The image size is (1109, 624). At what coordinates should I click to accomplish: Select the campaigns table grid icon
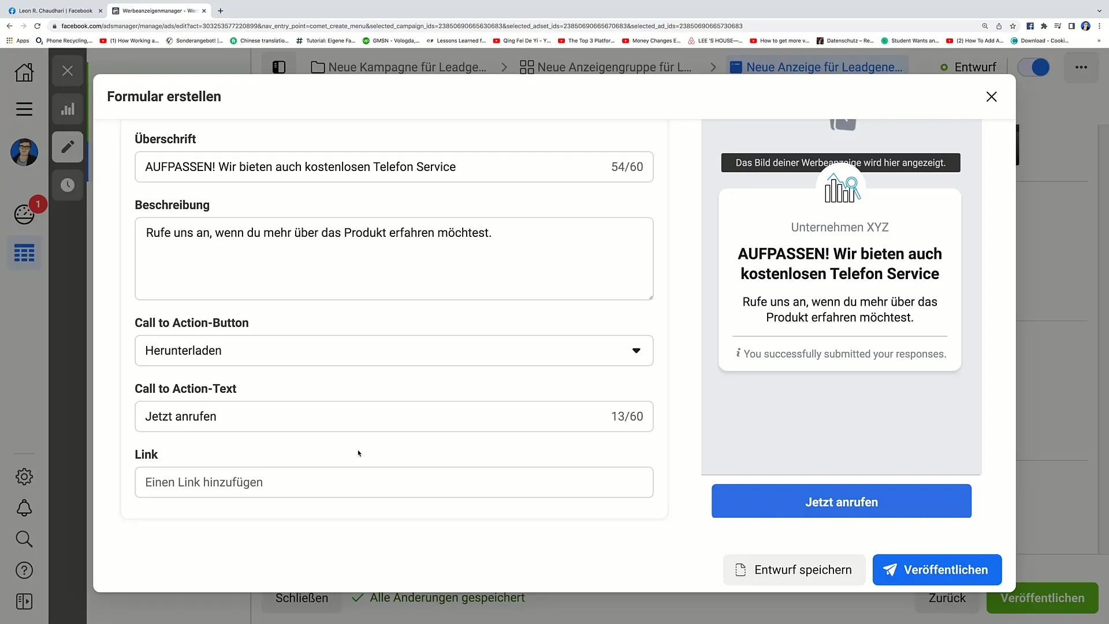24,253
